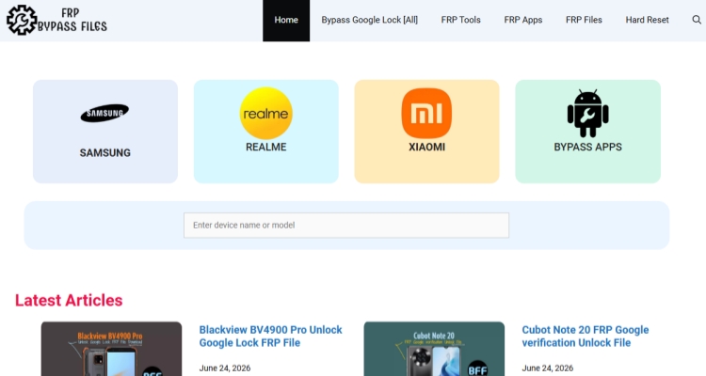Click the FRP Bypass Files gear logo
The image size is (706, 376).
pyautogui.click(x=22, y=21)
